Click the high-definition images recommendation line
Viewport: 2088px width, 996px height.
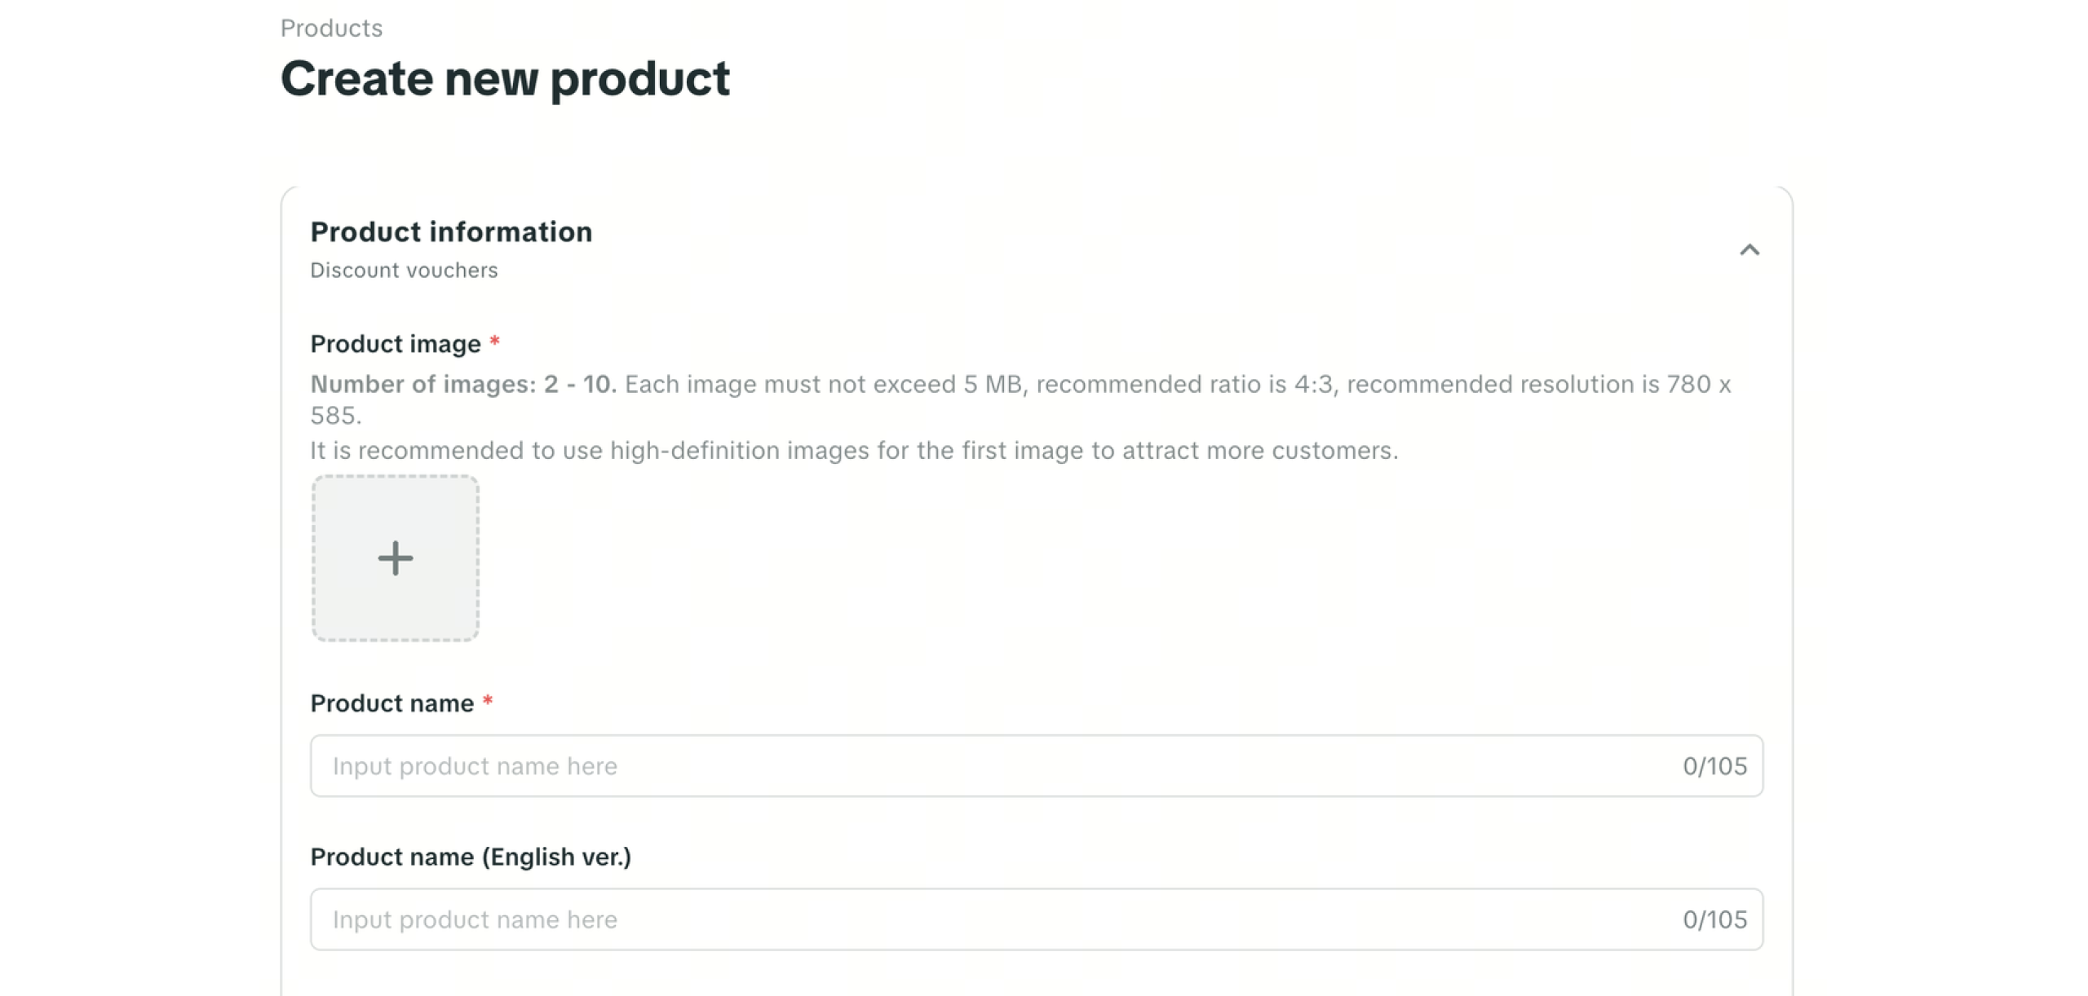click(x=853, y=451)
